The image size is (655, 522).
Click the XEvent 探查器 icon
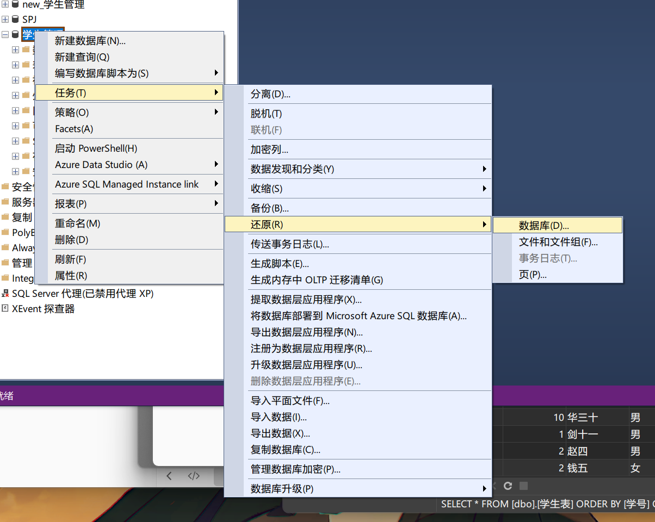[x=5, y=308]
